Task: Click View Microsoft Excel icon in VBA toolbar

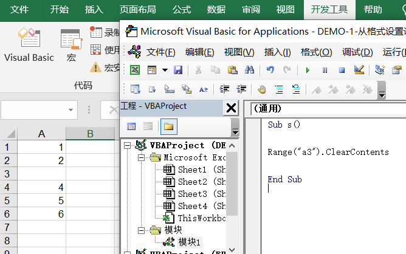Action: click(x=135, y=70)
